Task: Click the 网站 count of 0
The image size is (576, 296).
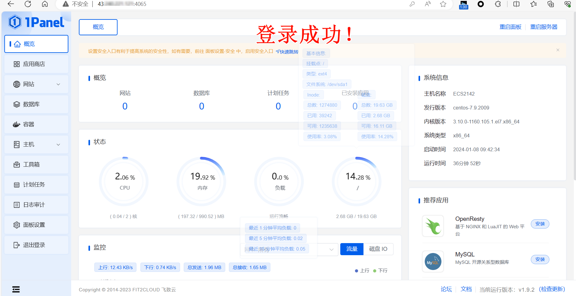Action: coord(125,106)
